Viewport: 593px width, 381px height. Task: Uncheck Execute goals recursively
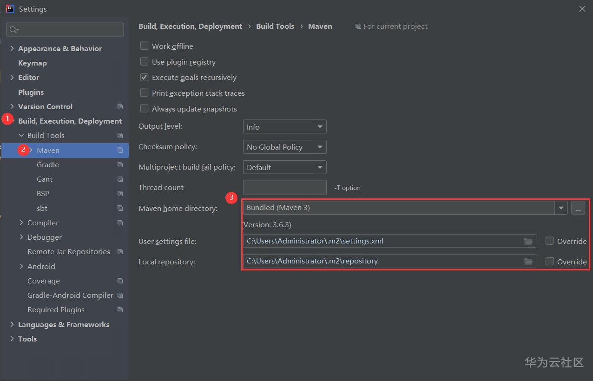click(145, 77)
